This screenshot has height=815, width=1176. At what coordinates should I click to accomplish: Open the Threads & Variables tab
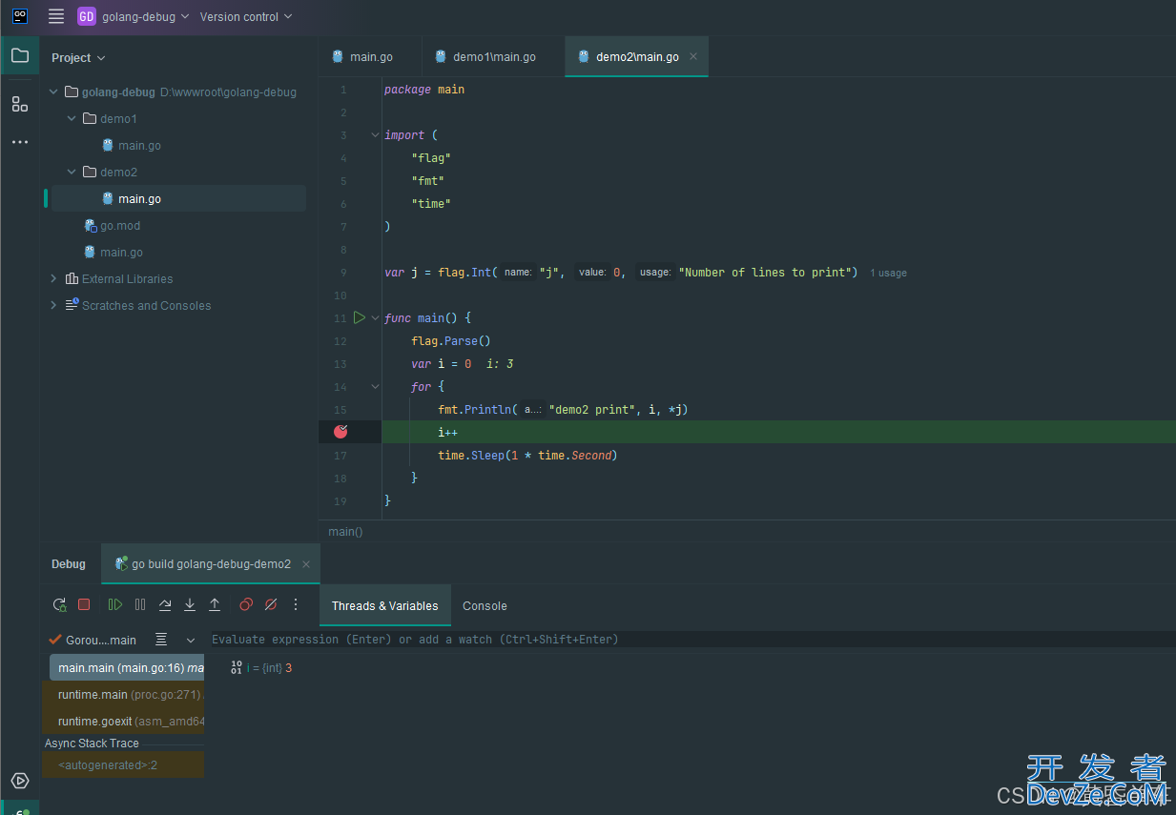coord(385,606)
